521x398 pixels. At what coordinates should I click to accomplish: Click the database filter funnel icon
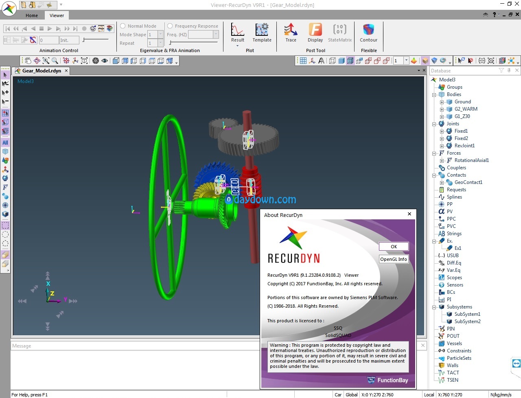click(x=501, y=70)
